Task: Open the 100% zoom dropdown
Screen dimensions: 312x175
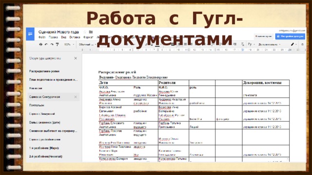Action: click(x=69, y=44)
